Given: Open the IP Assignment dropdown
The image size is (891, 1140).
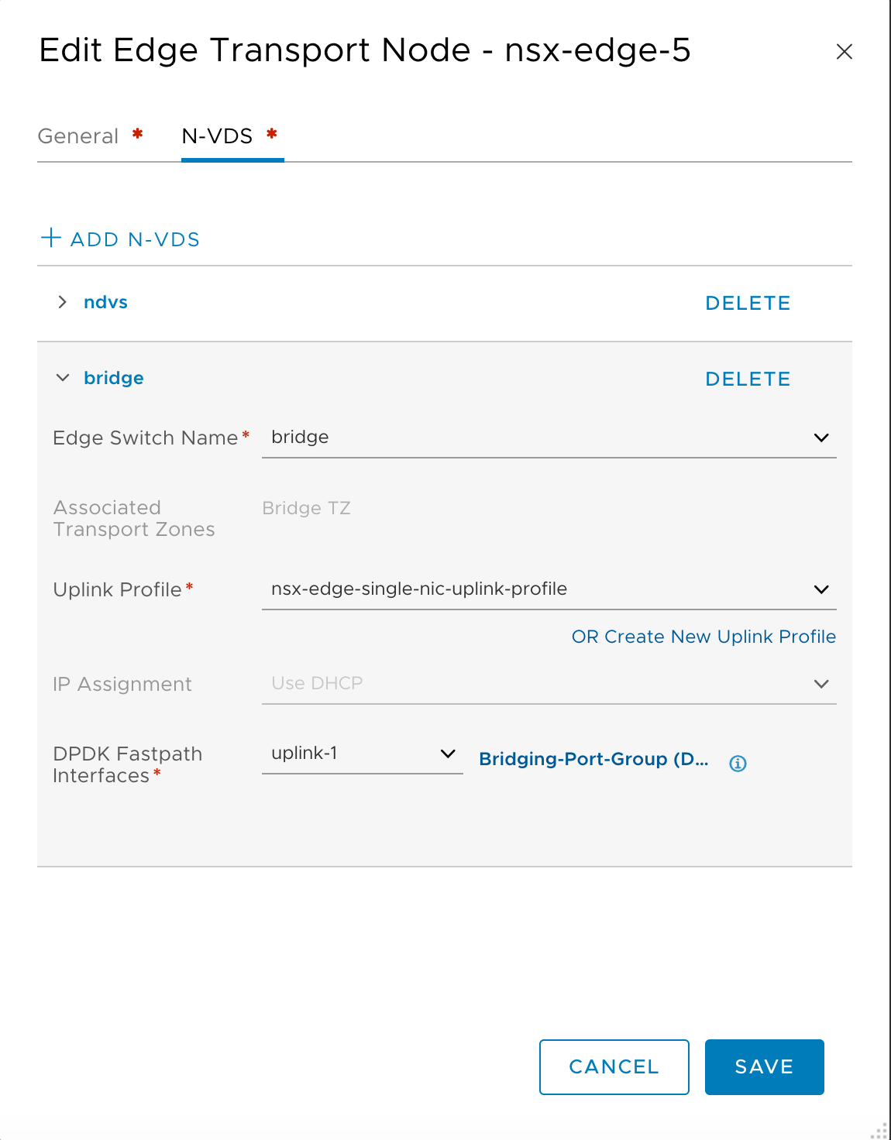Looking at the screenshot, I should 821,684.
